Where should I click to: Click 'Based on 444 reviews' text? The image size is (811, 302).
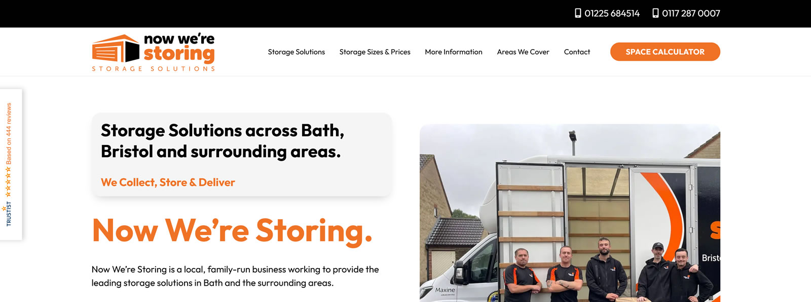tap(9, 134)
